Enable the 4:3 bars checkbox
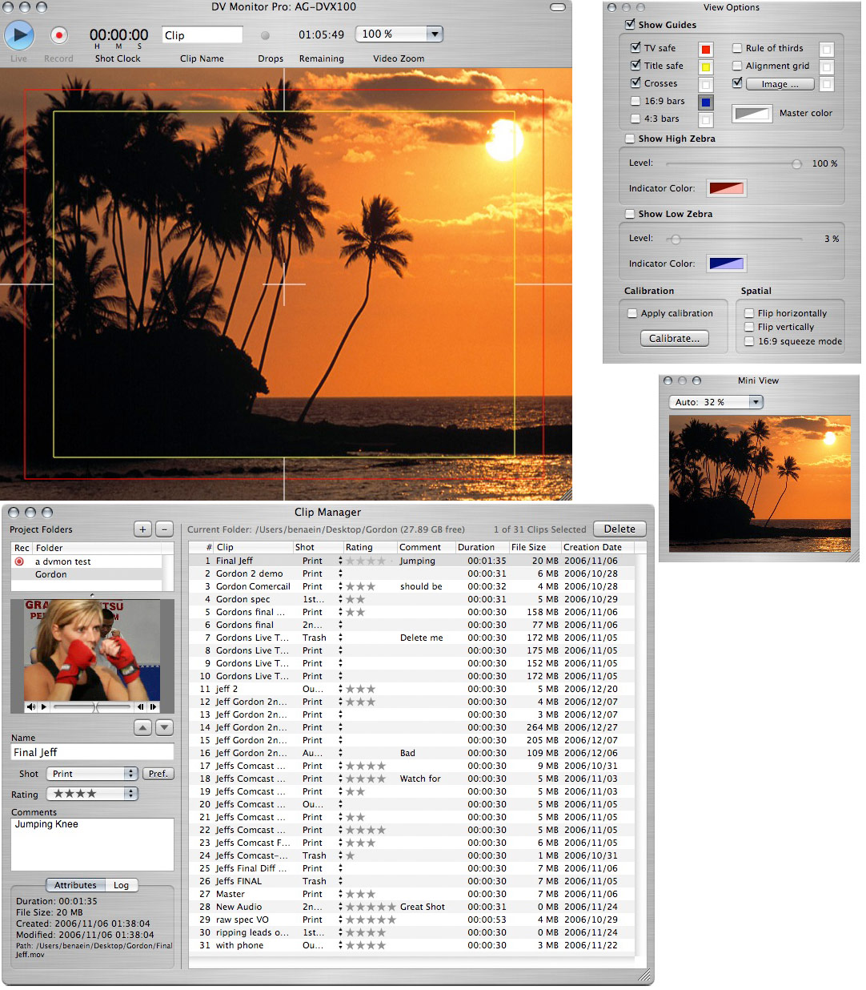Image resolution: width=866 pixels, height=990 pixels. pyautogui.click(x=635, y=119)
